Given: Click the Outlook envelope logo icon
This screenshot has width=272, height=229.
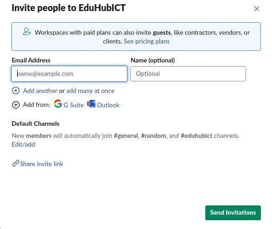Looking at the screenshot, I should pyautogui.click(x=91, y=104).
